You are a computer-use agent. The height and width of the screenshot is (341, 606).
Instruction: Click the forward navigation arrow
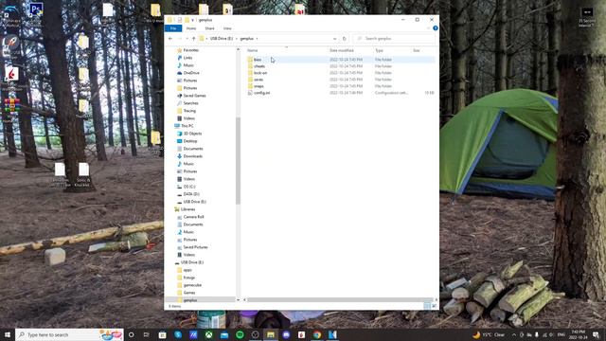click(180, 39)
